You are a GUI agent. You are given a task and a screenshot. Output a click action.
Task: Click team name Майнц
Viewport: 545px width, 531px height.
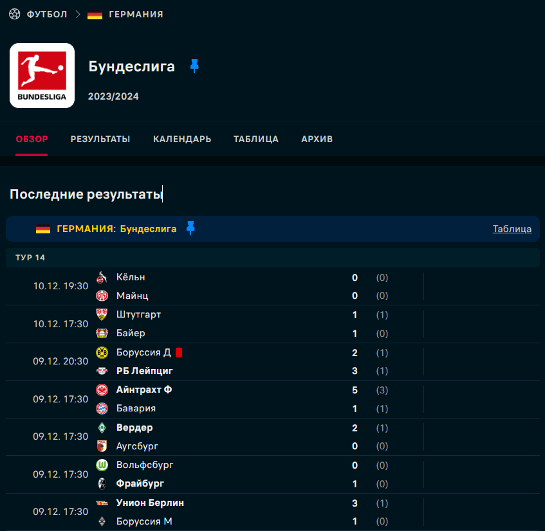(132, 296)
